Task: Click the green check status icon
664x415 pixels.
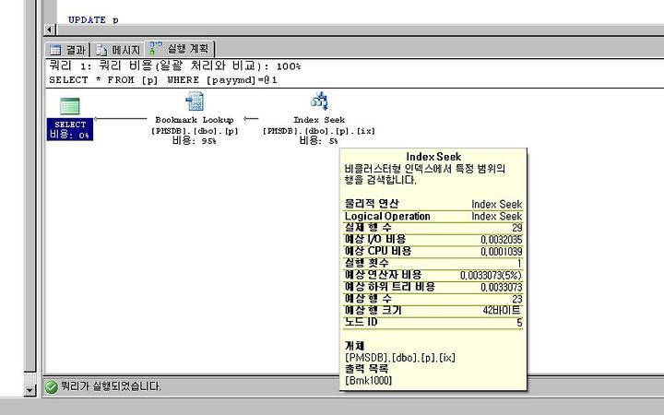Action: (x=52, y=386)
